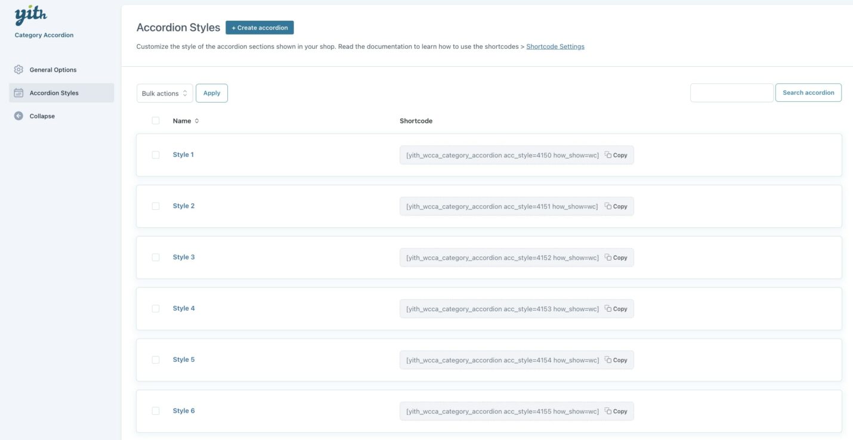Screen dimensions: 853x440
Task: Copy the Style 6 shortcode
Action: (616, 411)
